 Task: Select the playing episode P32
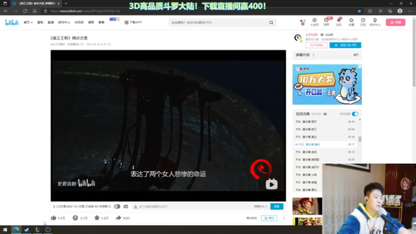point(326,145)
